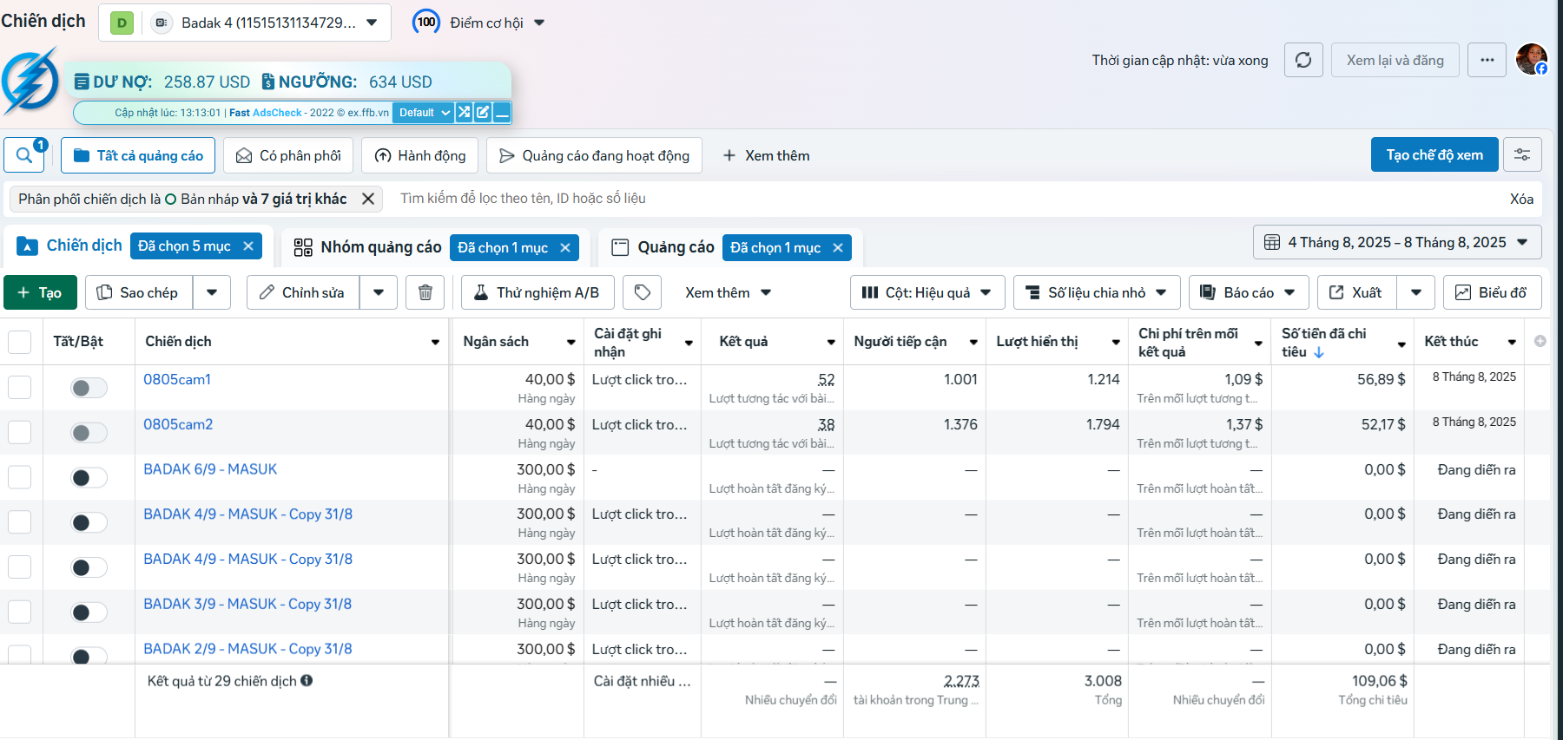This screenshot has width=1563, height=740.
Task: Open the Cột: Hiệu quả dropdown
Action: tap(927, 292)
